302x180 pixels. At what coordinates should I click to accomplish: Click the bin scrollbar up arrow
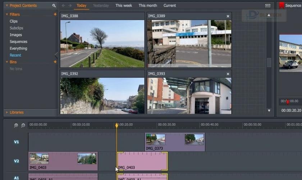269,15
